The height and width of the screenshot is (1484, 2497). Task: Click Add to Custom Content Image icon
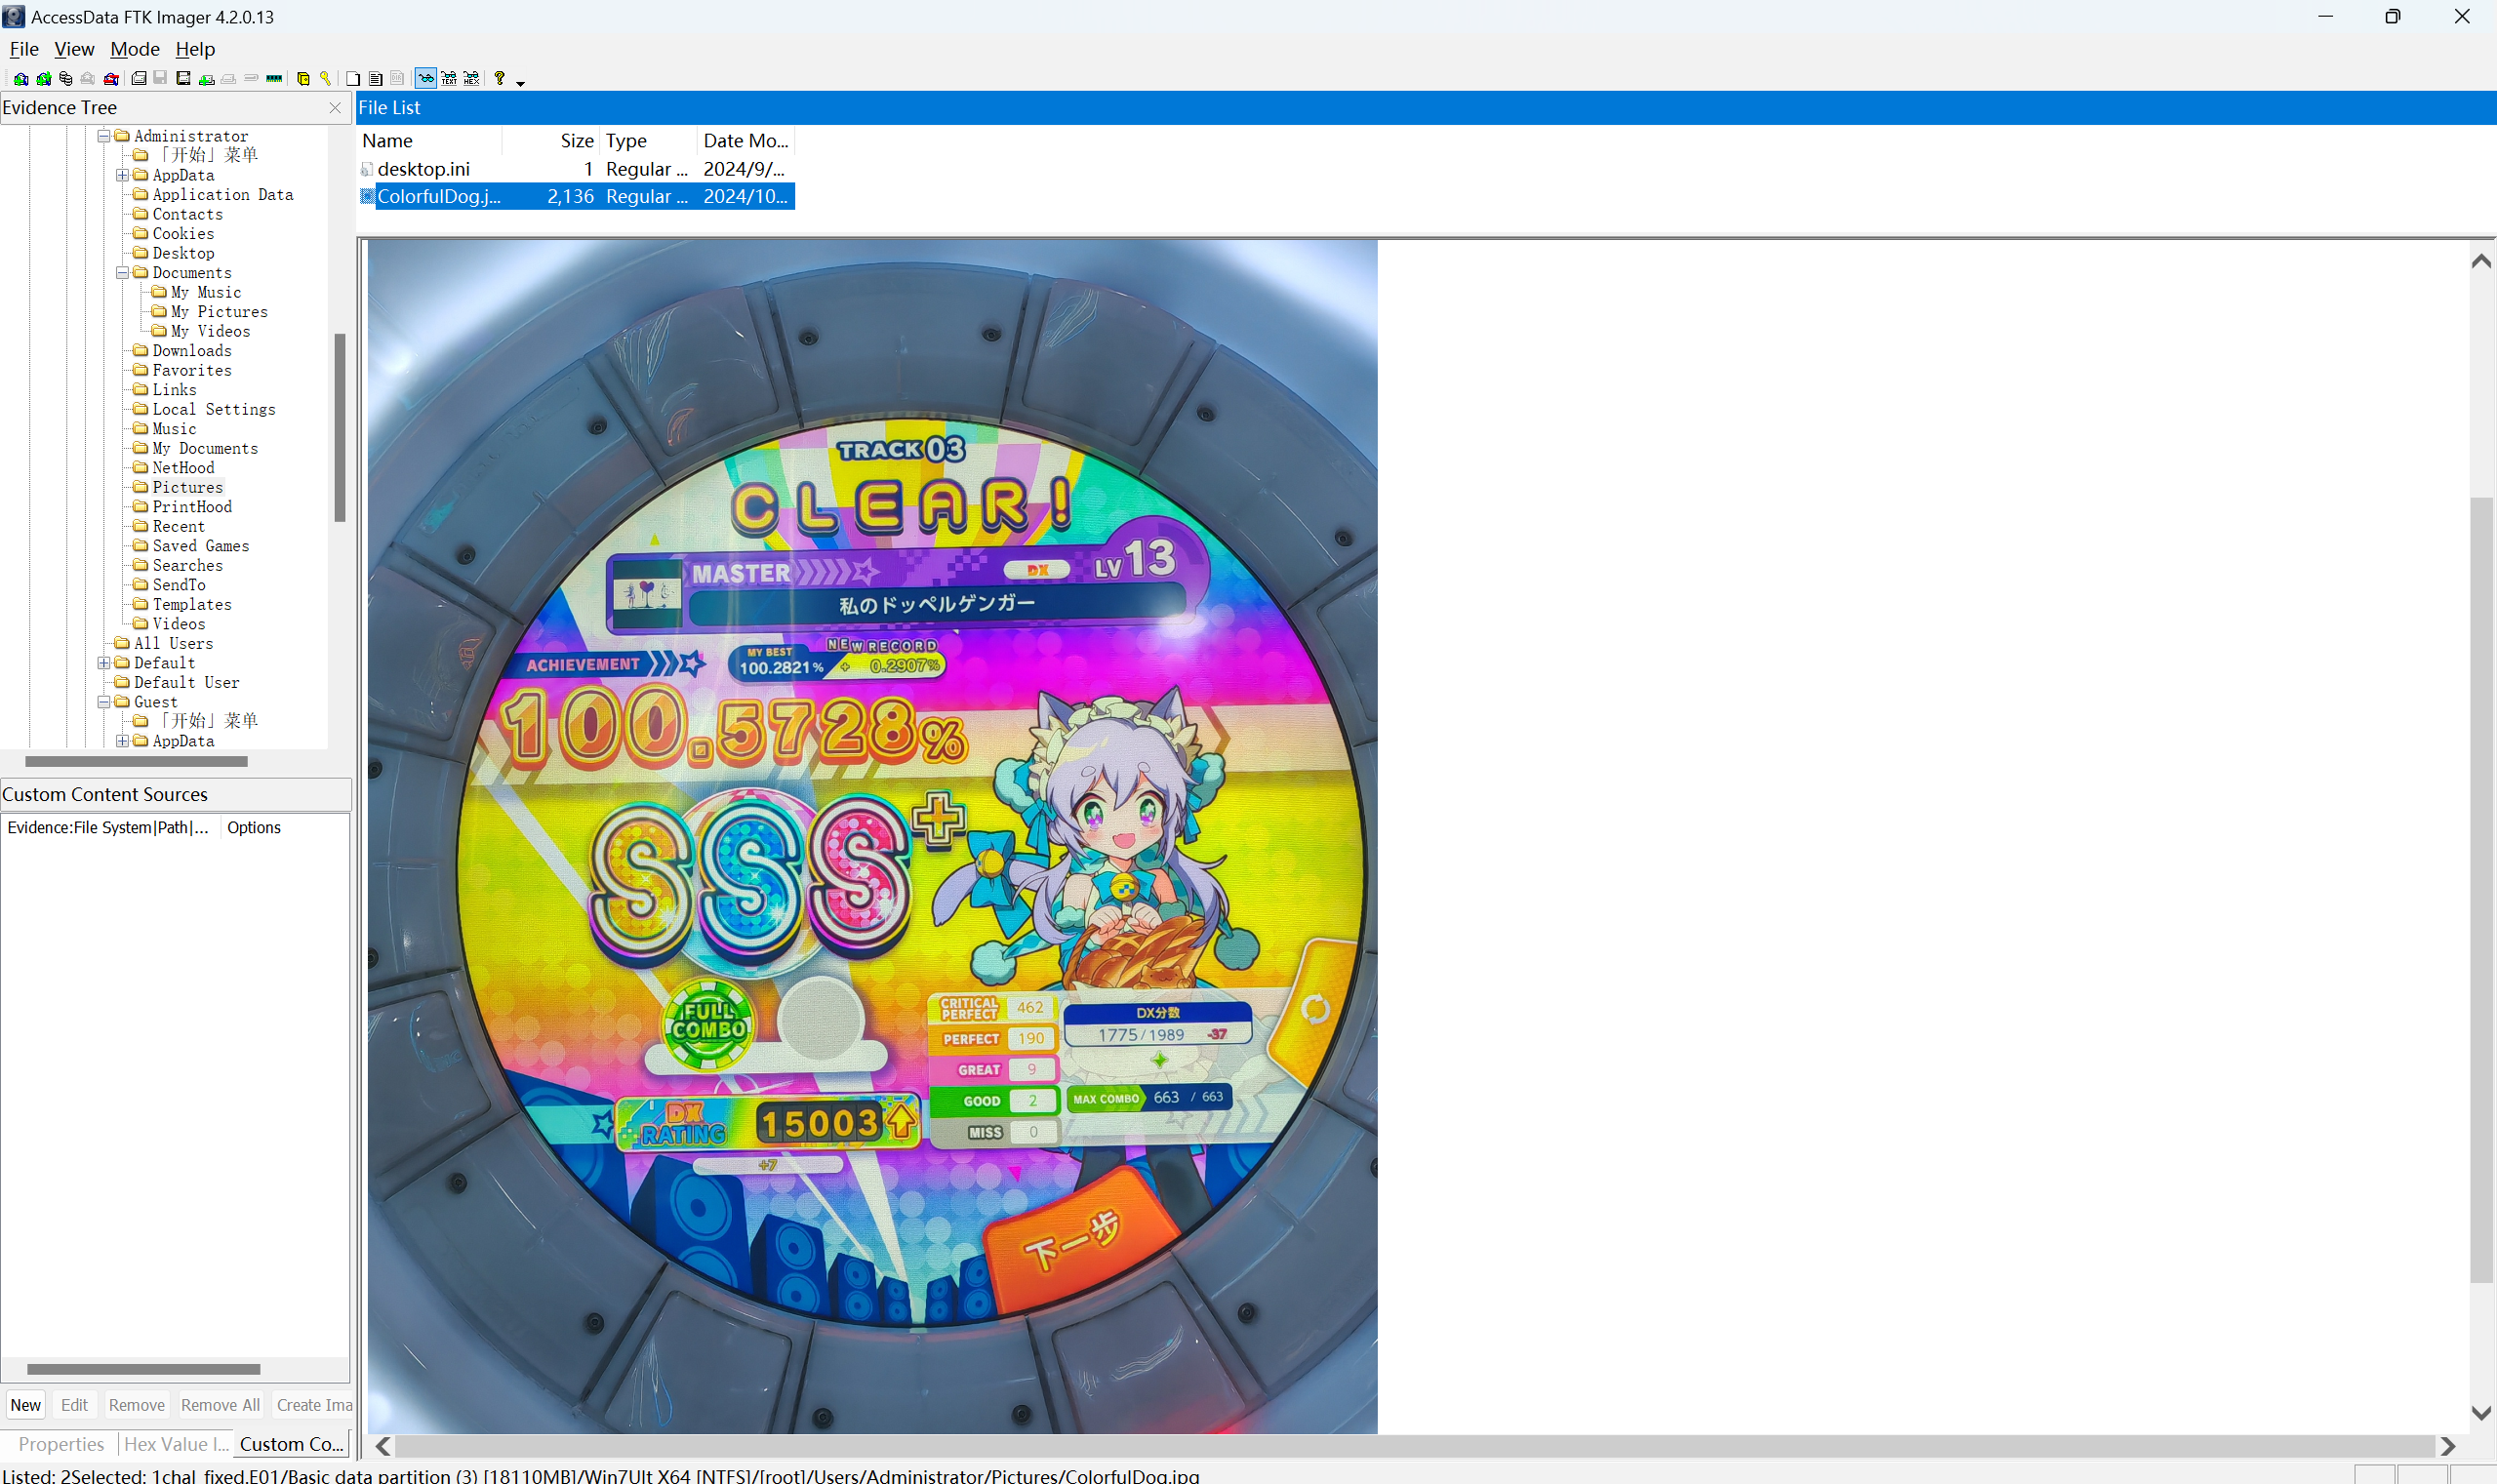coord(207,78)
